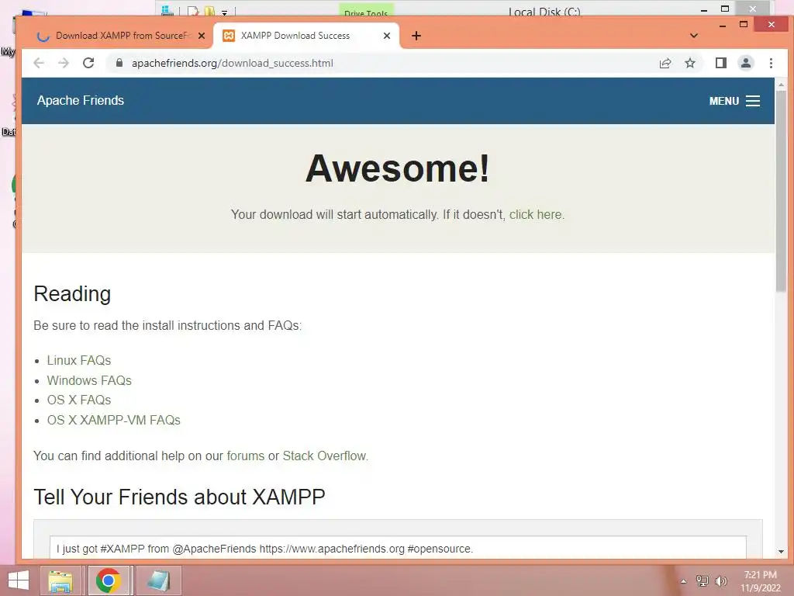Image resolution: width=794 pixels, height=596 pixels.
Task: Visit the forums link
Action: coord(246,456)
